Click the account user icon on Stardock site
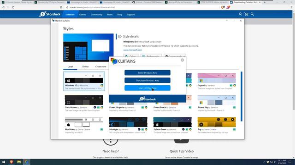 240,14
